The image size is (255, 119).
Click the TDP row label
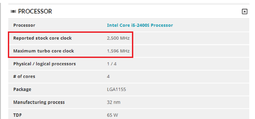[17, 115]
